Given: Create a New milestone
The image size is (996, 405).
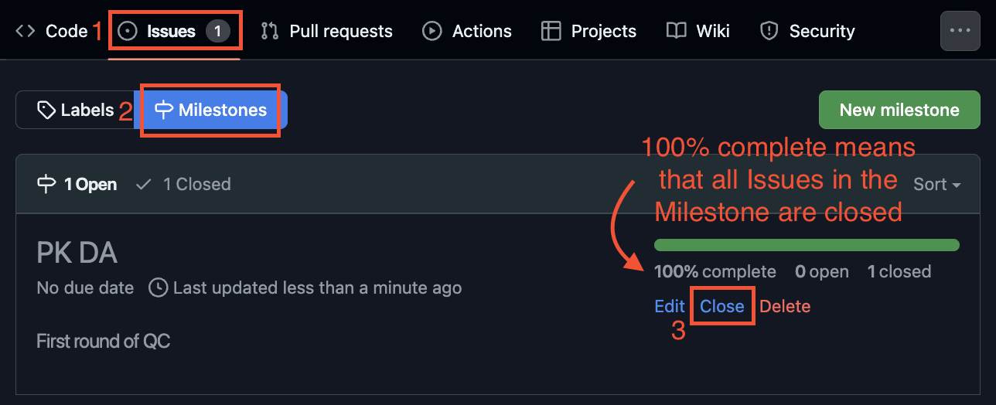Looking at the screenshot, I should tap(899, 110).
